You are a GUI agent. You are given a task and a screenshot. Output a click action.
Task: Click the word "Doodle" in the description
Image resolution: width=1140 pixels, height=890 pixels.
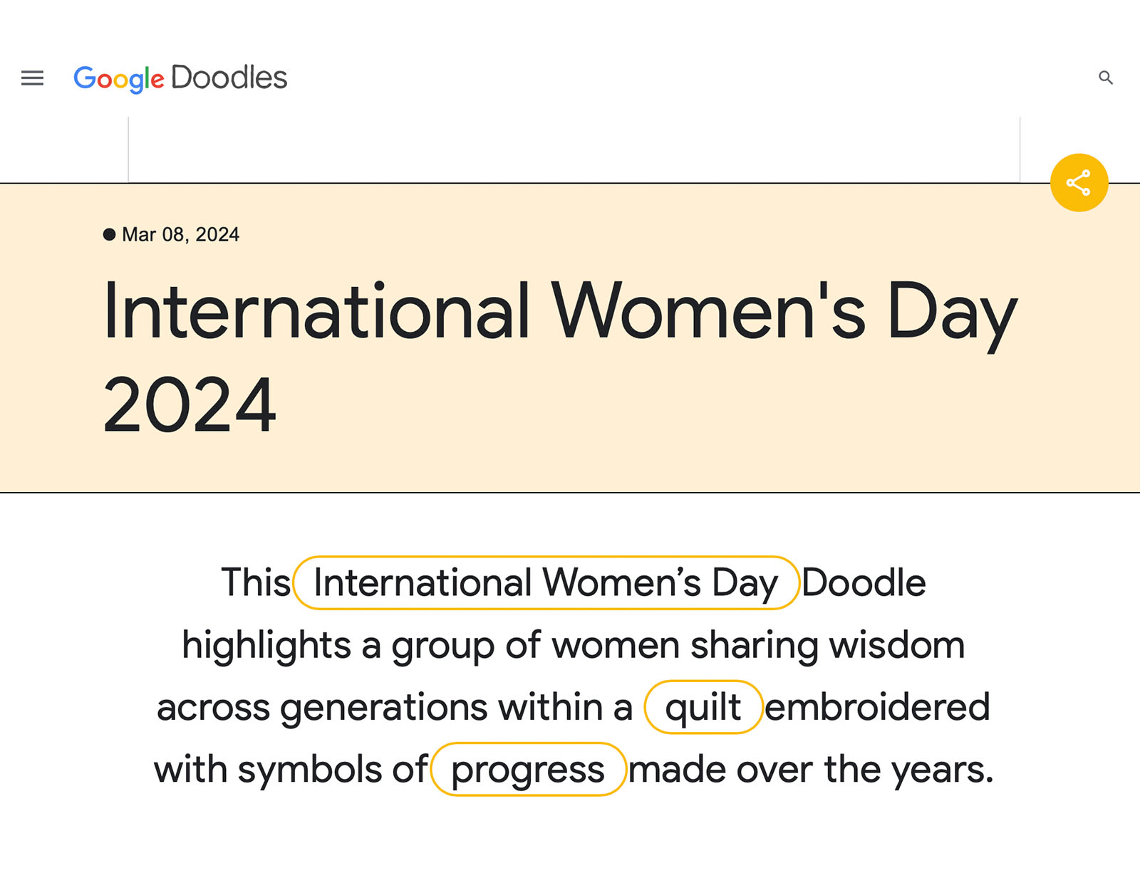tap(864, 582)
